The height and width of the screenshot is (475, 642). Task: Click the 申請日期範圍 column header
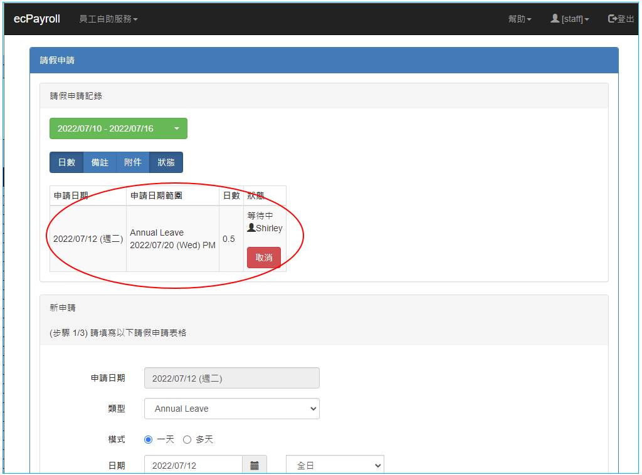pyautogui.click(x=173, y=196)
